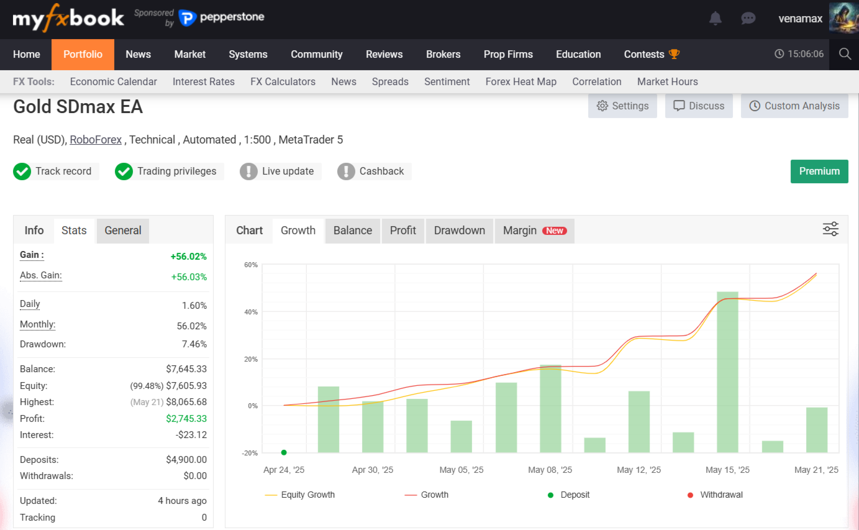859x530 pixels.
Task: Click the Live update status badge
Action: tap(280, 171)
